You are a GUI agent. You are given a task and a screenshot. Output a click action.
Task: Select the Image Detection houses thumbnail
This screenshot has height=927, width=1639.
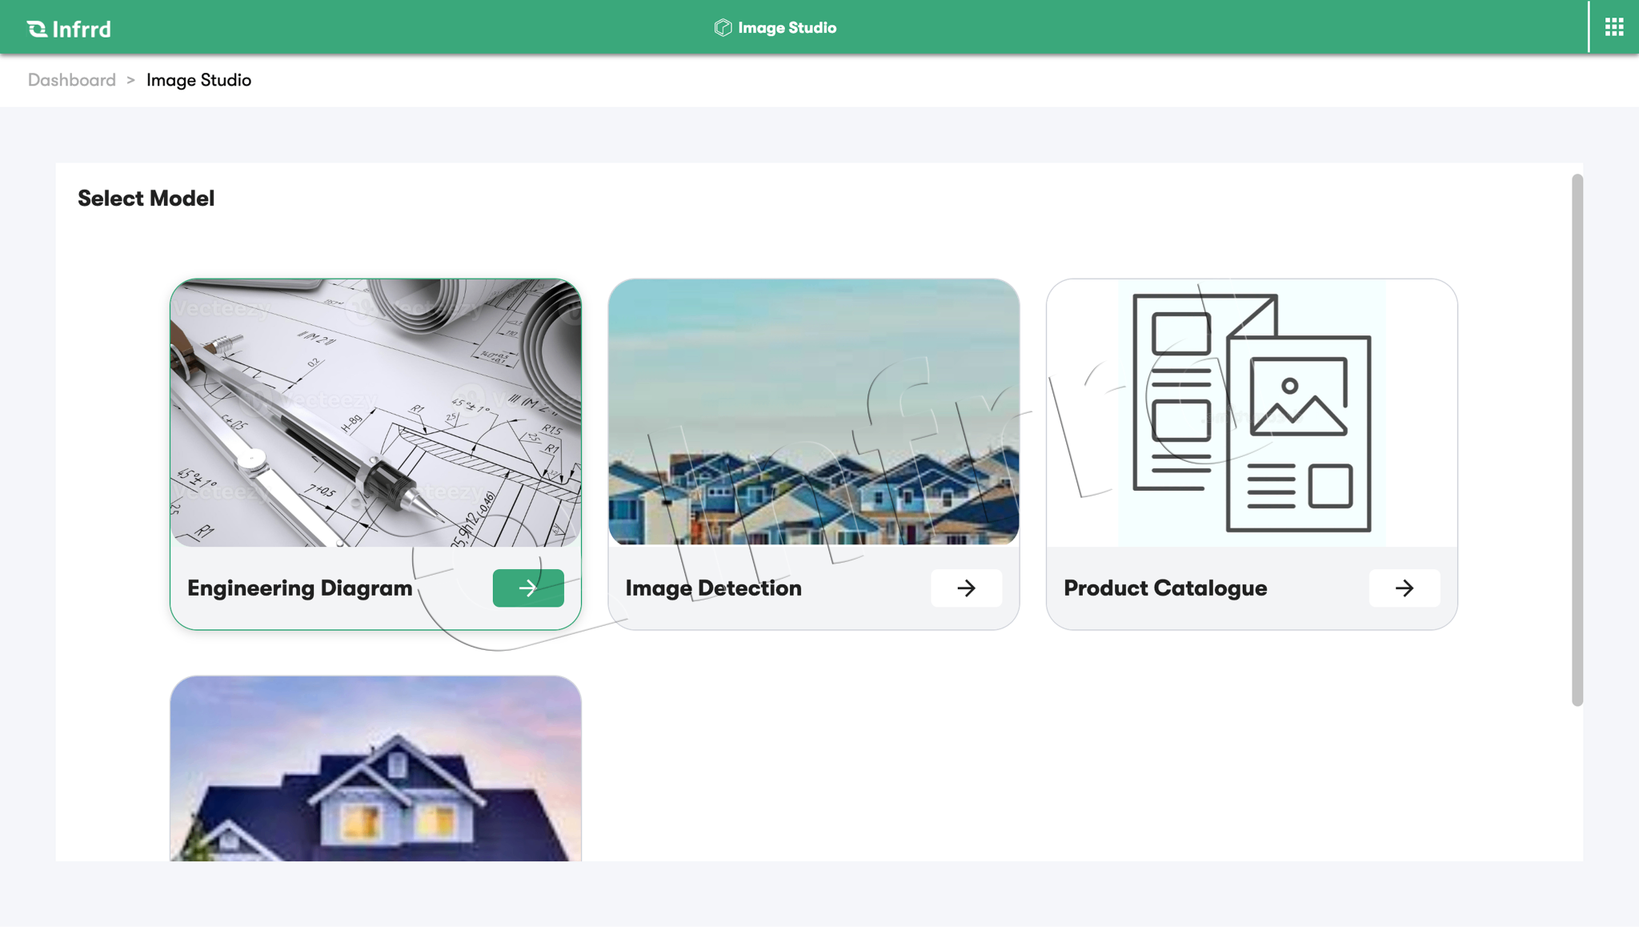(813, 412)
